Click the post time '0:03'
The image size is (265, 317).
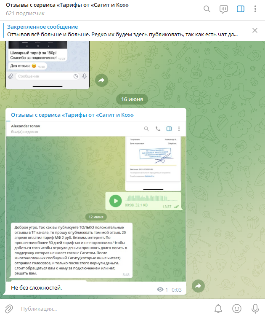(x=177, y=290)
